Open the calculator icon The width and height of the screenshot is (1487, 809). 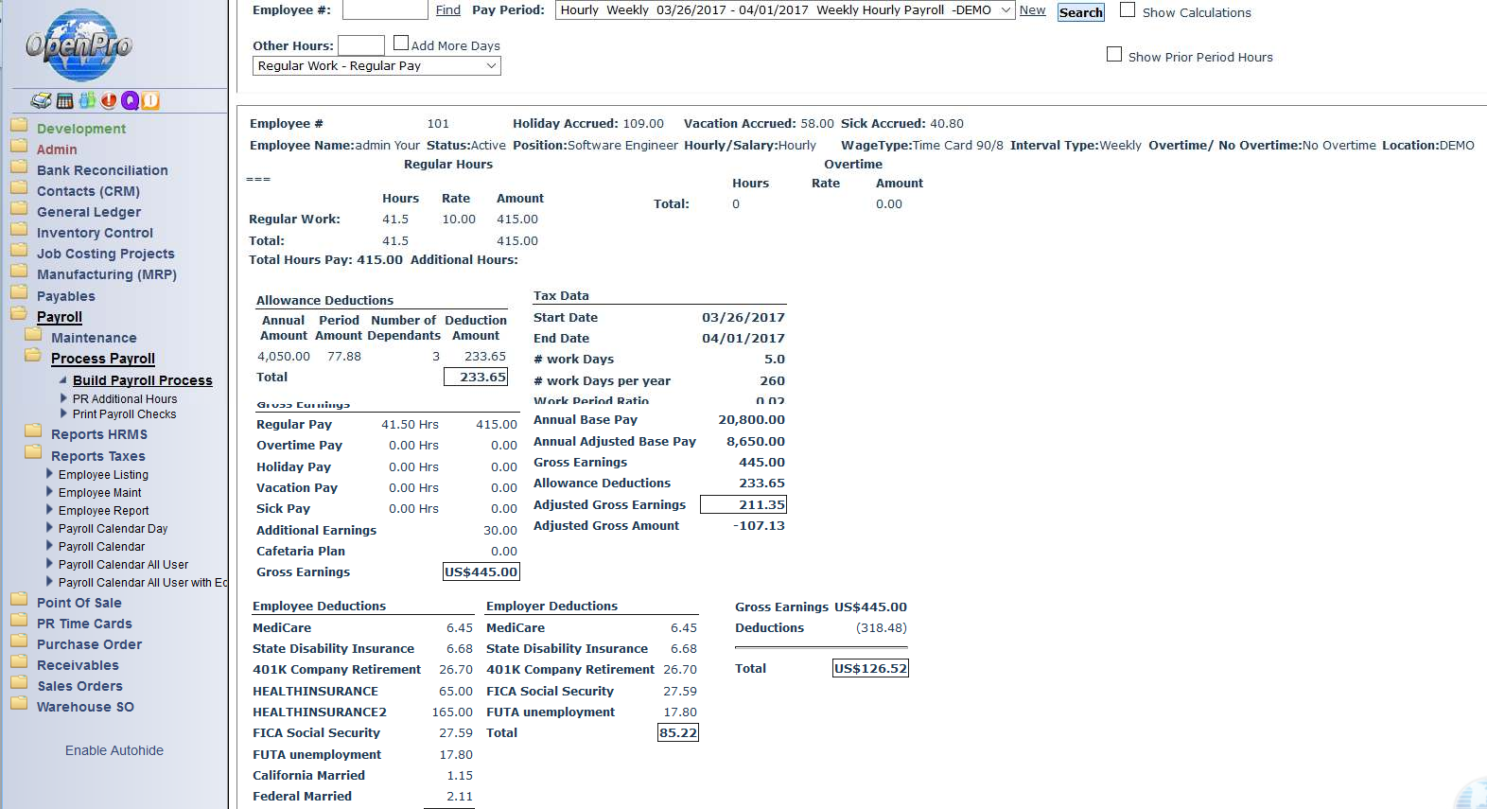coord(65,101)
